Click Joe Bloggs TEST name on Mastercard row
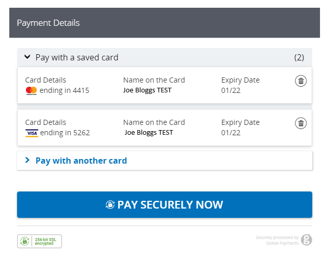The height and width of the screenshot is (255, 335). click(147, 90)
